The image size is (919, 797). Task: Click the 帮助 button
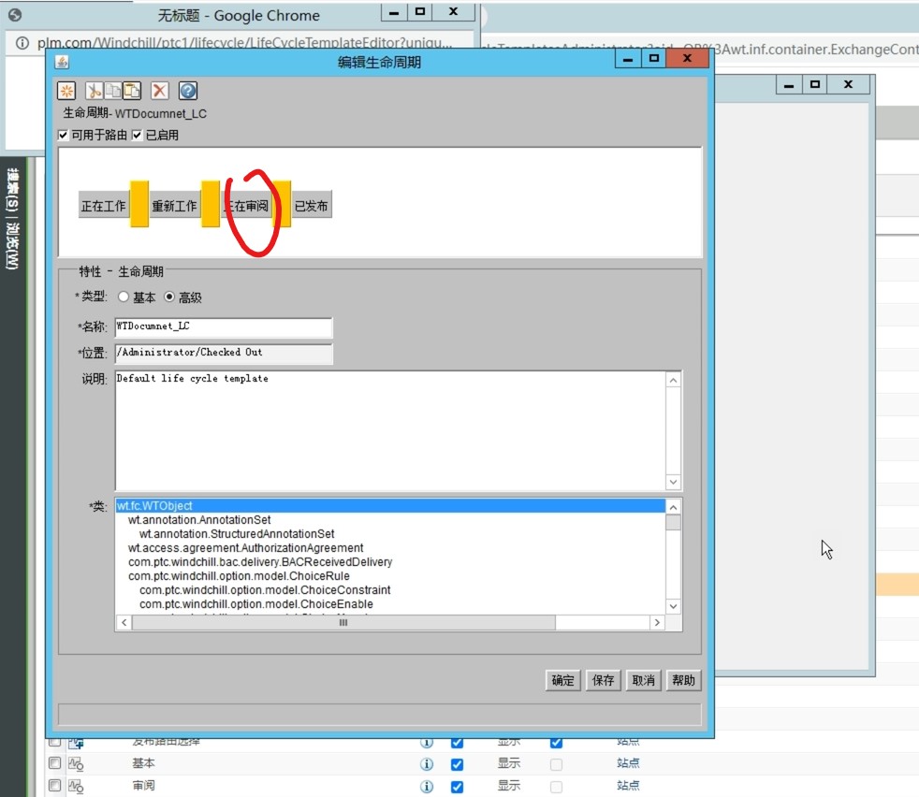[683, 680]
